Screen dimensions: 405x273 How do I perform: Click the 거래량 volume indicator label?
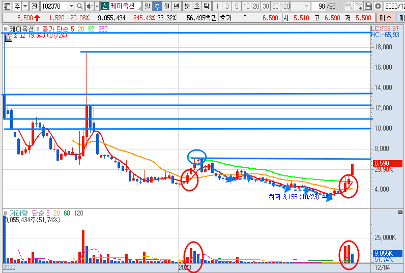click(x=19, y=213)
